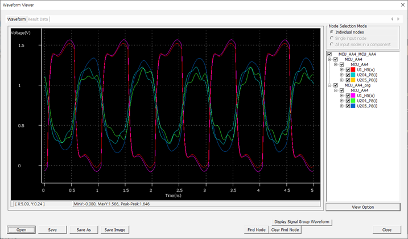Viewport: 408px width, 239px height.
Task: Select the Individual nodes radio button
Action: pos(331,32)
